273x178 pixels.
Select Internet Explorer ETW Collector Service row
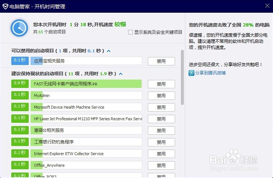click(x=86, y=154)
